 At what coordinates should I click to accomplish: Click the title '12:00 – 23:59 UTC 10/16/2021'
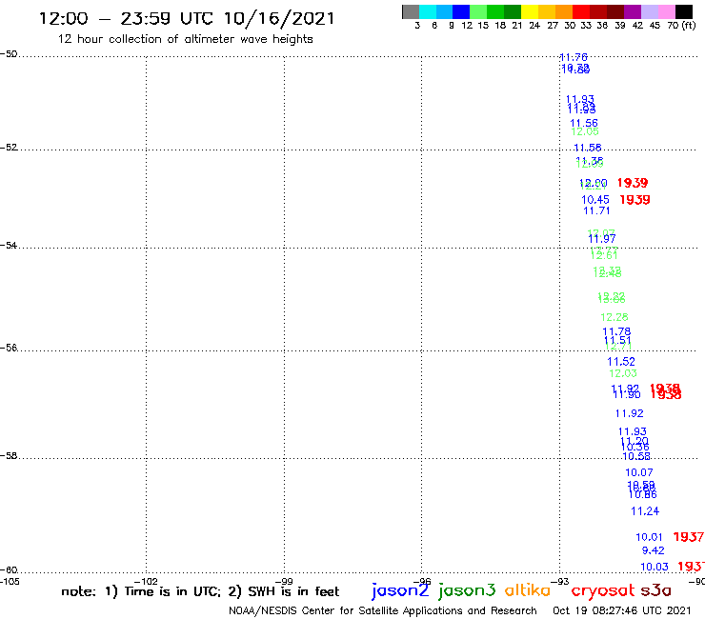(x=187, y=18)
